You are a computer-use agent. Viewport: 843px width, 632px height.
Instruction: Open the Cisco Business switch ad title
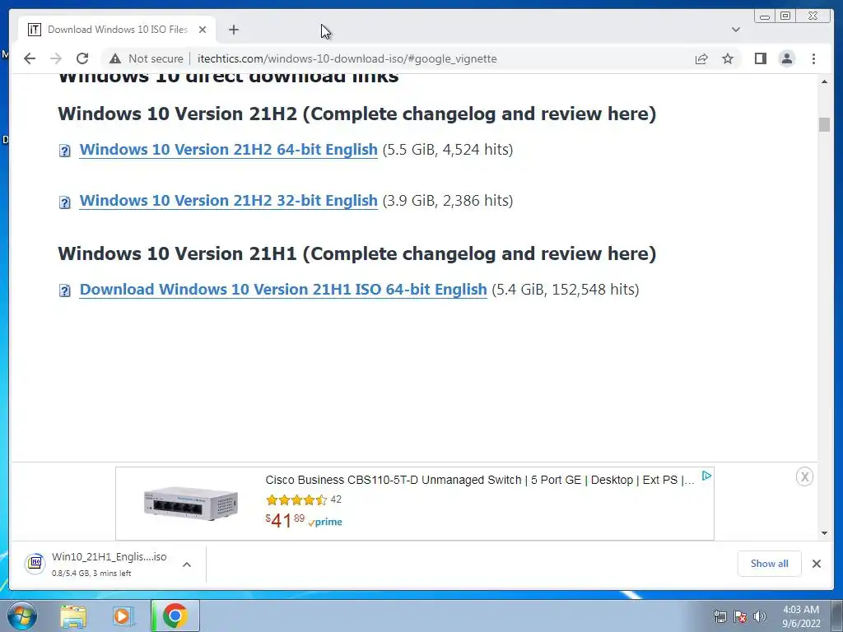(x=480, y=480)
